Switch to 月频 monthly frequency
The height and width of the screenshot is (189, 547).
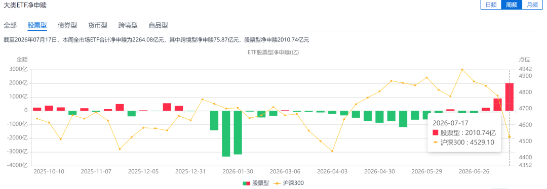pos(532,5)
